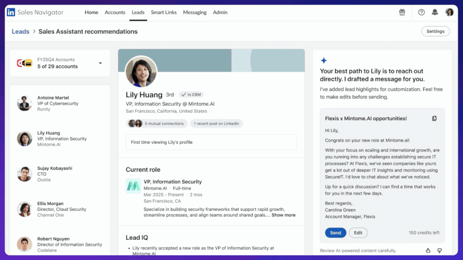Click the FY25Q4 Accounts list icon
The height and width of the screenshot is (260, 463).
tap(24, 63)
